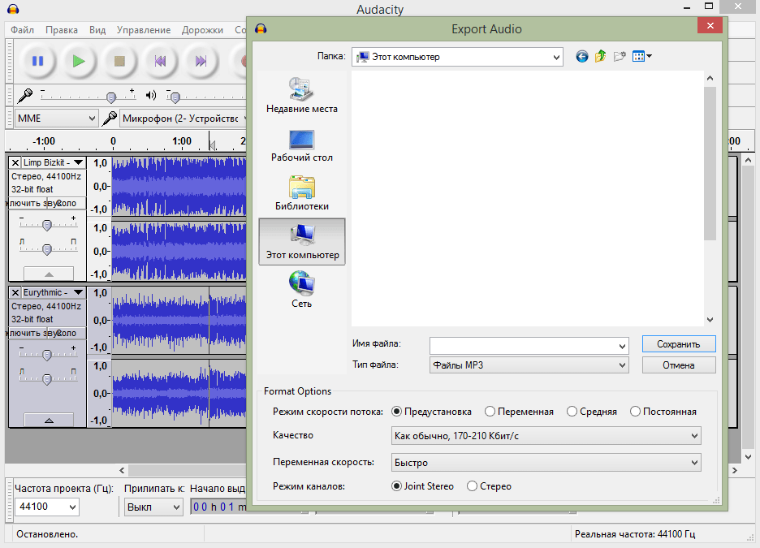Mute the Eurythmic track
The width and height of the screenshot is (760, 548).
pyautogui.click(x=28, y=333)
